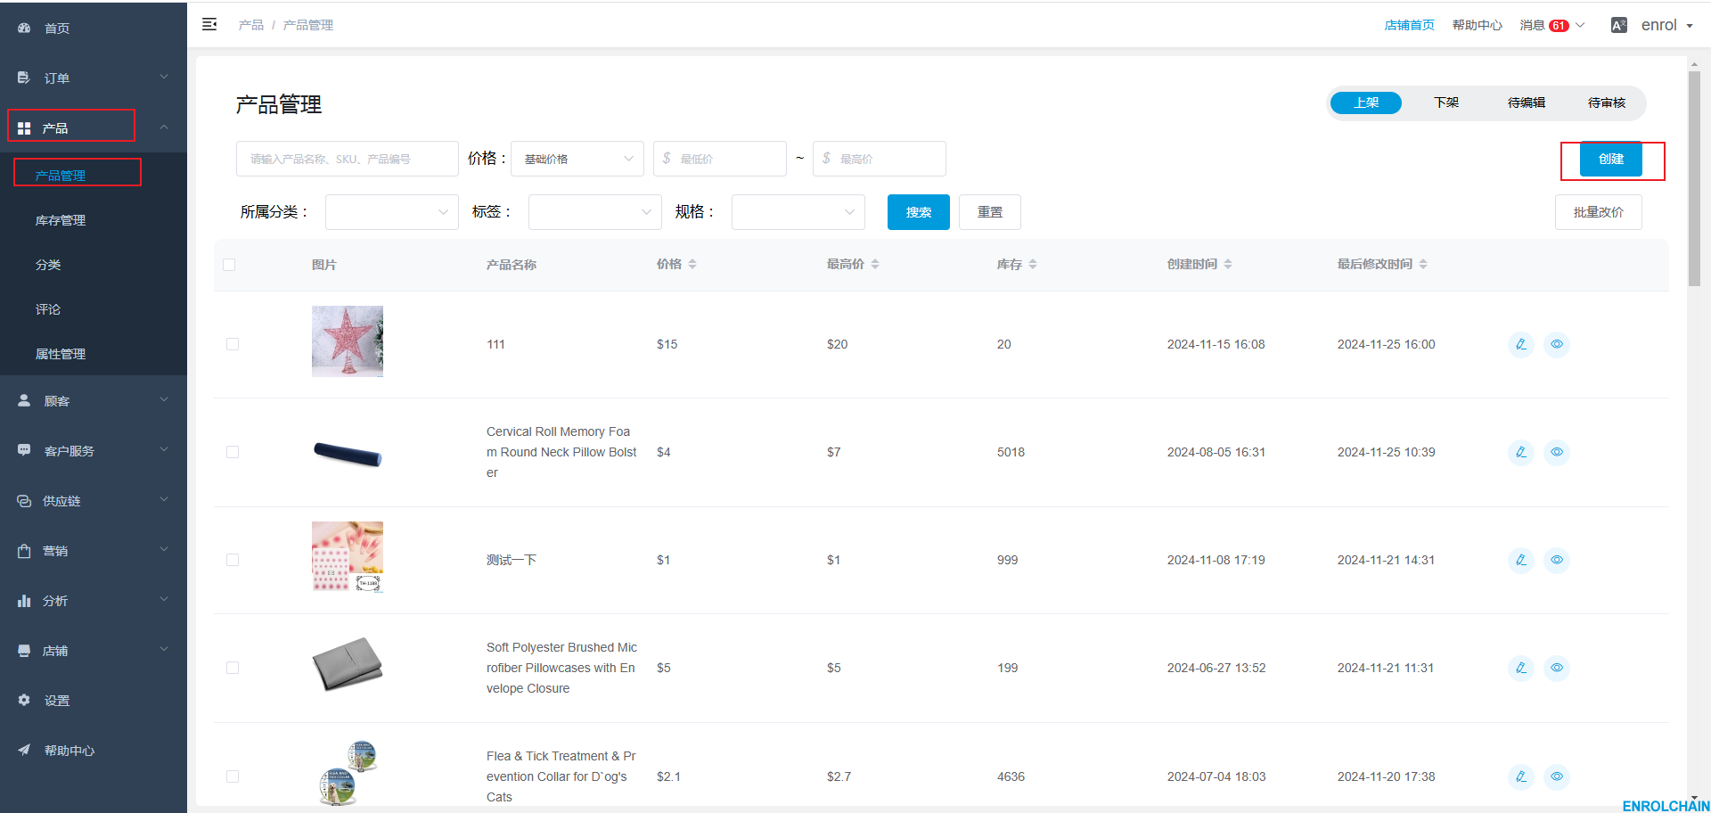Click the 创建 create button
1711x813 pixels.
[x=1611, y=159]
